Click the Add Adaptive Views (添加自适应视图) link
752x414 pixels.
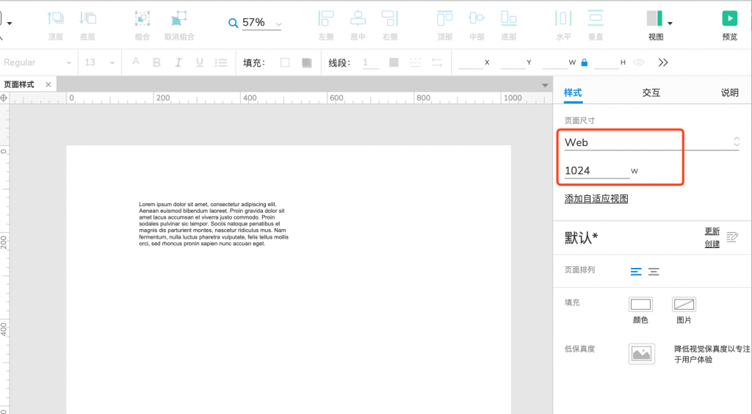(x=596, y=199)
